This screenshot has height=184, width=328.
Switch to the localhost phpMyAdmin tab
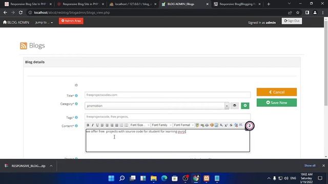tap(132, 4)
